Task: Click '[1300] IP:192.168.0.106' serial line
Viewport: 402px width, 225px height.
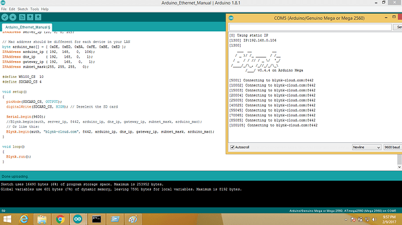Action: [253, 41]
